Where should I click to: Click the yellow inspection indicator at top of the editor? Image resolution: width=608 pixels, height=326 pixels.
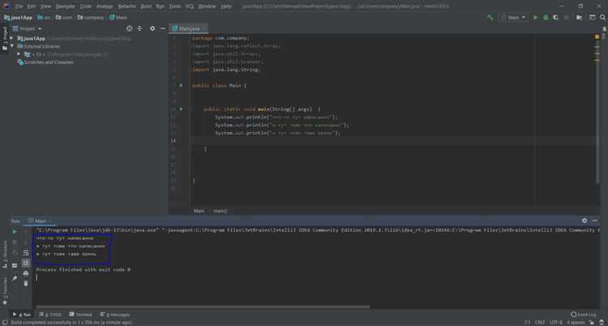point(597,36)
